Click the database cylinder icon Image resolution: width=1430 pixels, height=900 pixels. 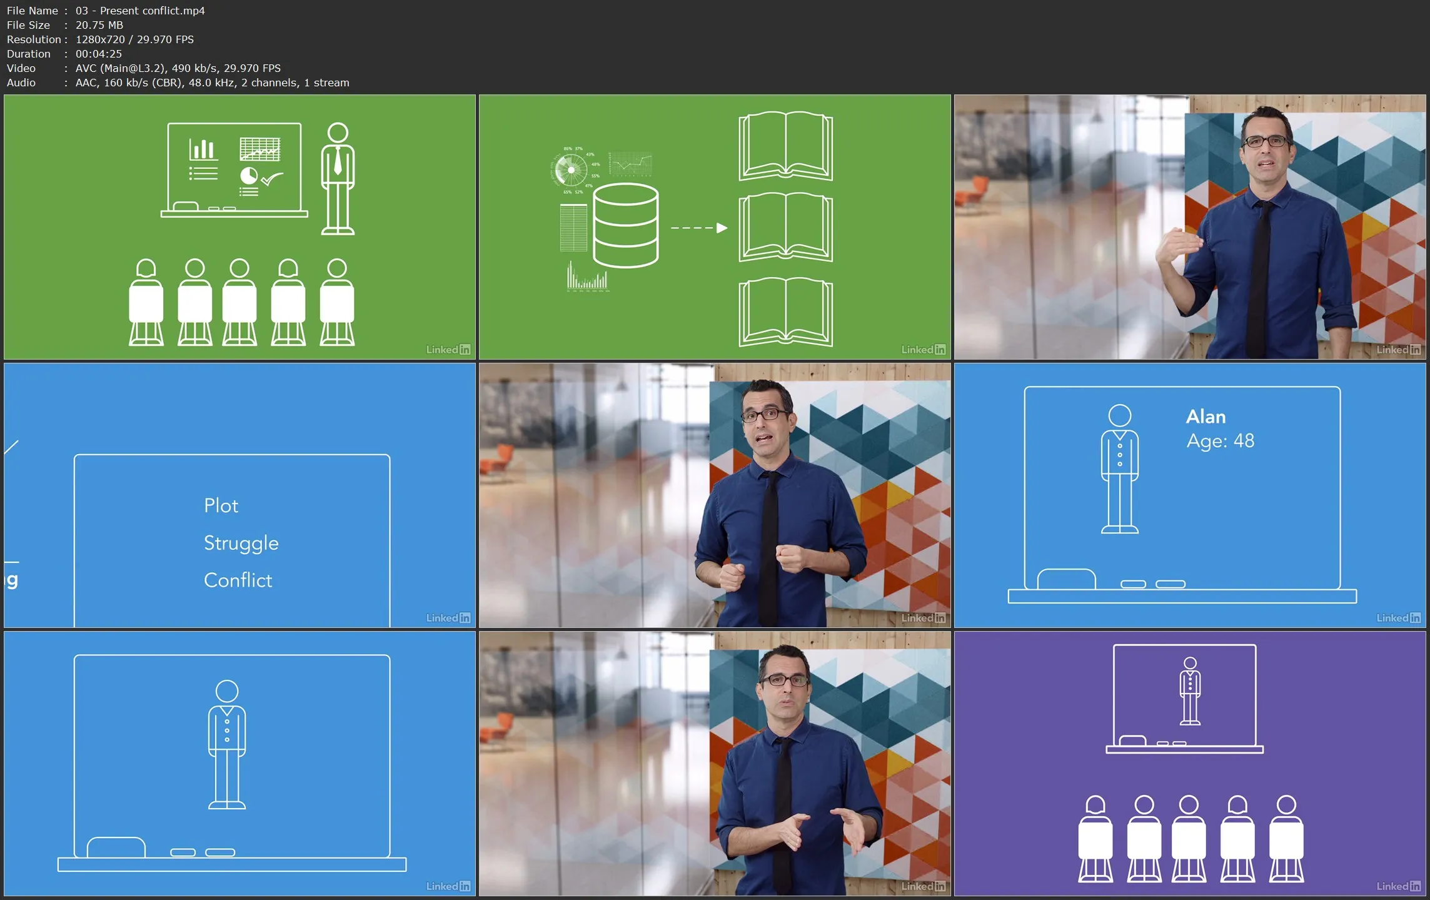tap(625, 226)
